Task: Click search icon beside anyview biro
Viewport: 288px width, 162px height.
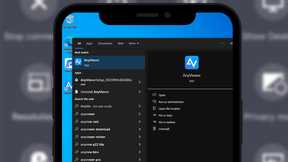Action: [77, 152]
